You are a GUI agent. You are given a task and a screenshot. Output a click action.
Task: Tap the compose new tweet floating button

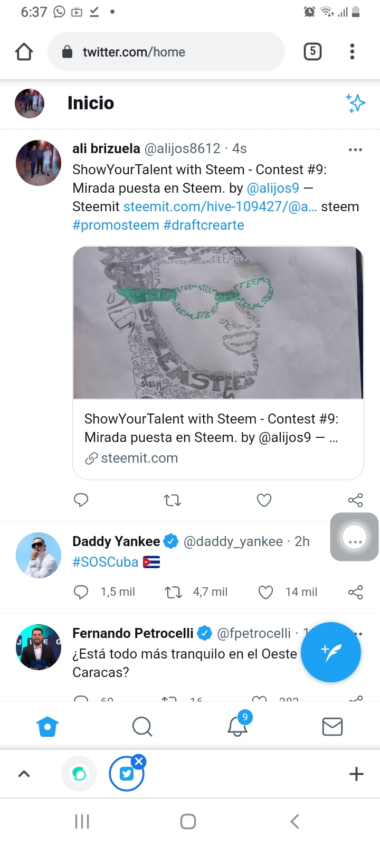[x=331, y=652]
